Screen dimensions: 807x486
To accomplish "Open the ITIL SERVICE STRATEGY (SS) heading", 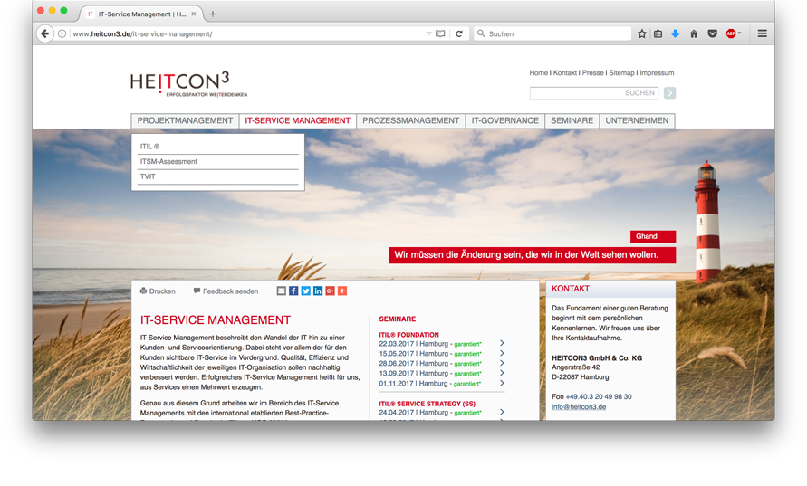I will point(428,404).
